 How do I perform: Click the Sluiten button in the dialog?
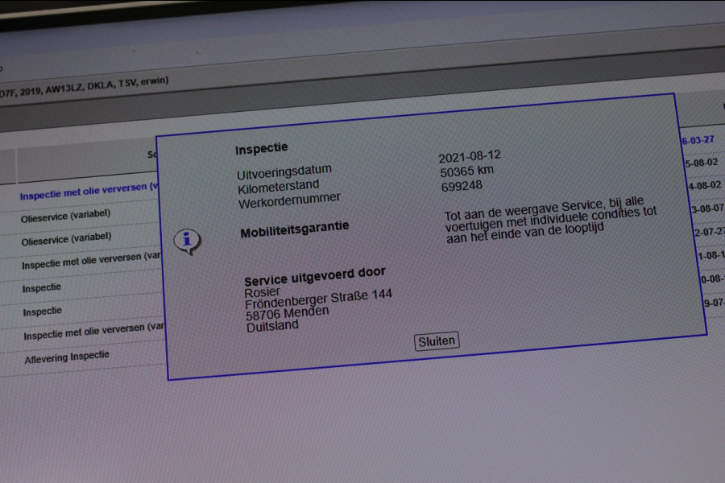click(x=437, y=341)
